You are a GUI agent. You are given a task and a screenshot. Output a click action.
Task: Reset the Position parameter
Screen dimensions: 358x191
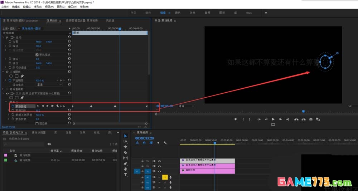69,41
